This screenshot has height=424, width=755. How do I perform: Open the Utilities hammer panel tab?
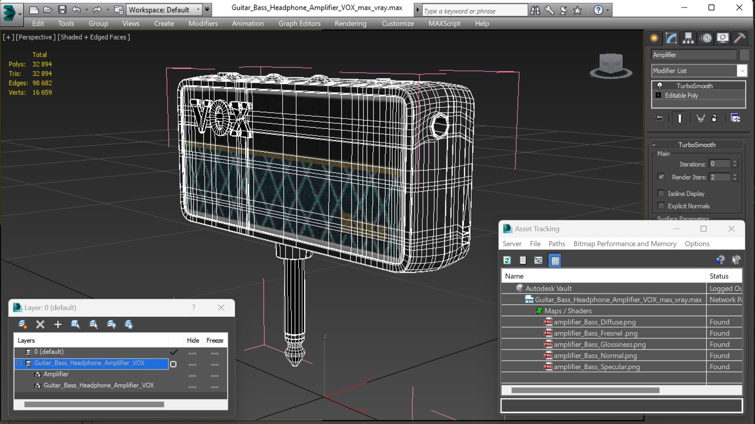pos(739,38)
